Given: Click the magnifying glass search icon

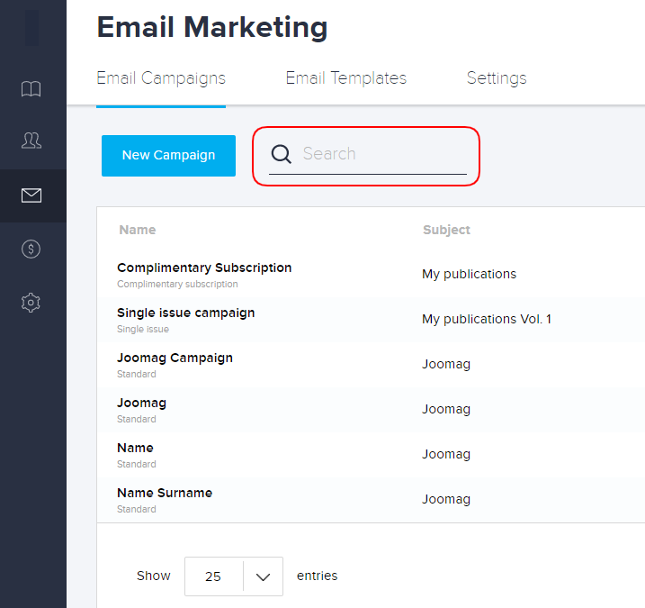Looking at the screenshot, I should (282, 154).
